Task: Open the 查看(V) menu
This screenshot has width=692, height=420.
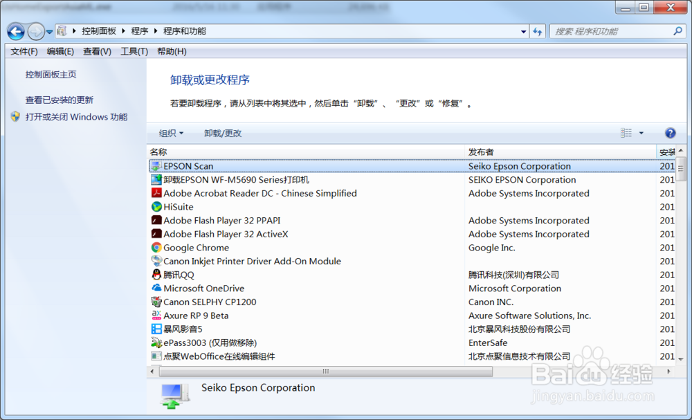Action: 97,52
